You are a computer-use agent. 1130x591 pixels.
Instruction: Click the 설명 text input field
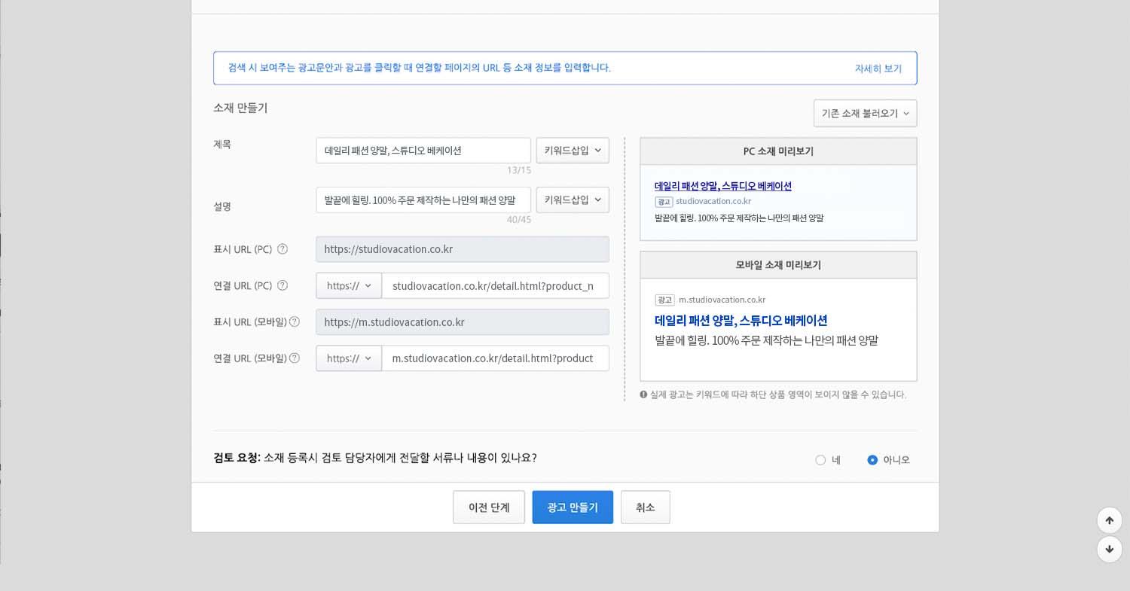423,200
